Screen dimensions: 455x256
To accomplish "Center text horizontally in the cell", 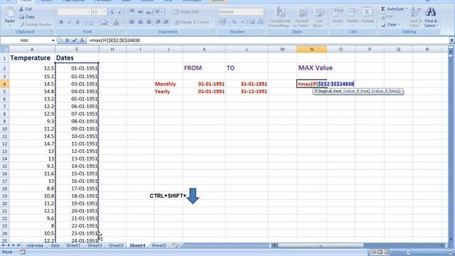I will point(141,22).
